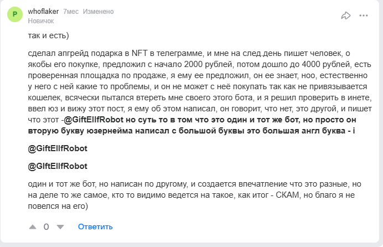The image size is (383, 247).
Task: Click the opening line 'так и есть)'
Action: click(48, 36)
